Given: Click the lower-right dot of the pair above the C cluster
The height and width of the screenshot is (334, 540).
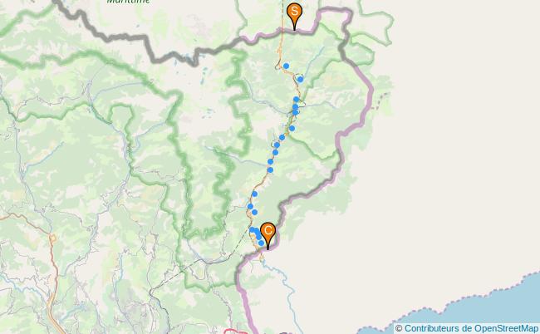Looking at the screenshot, I should tap(254, 212).
